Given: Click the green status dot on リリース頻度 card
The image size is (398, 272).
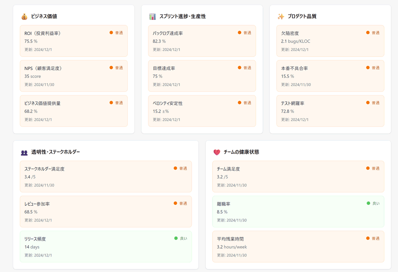Looking at the screenshot, I should click(176, 238).
